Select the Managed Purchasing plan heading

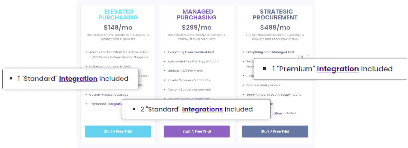click(x=197, y=14)
